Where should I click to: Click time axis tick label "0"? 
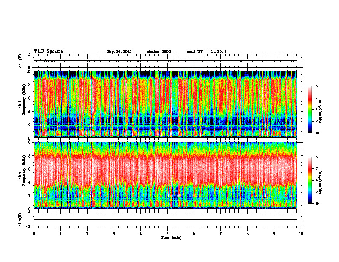tap(34, 234)
